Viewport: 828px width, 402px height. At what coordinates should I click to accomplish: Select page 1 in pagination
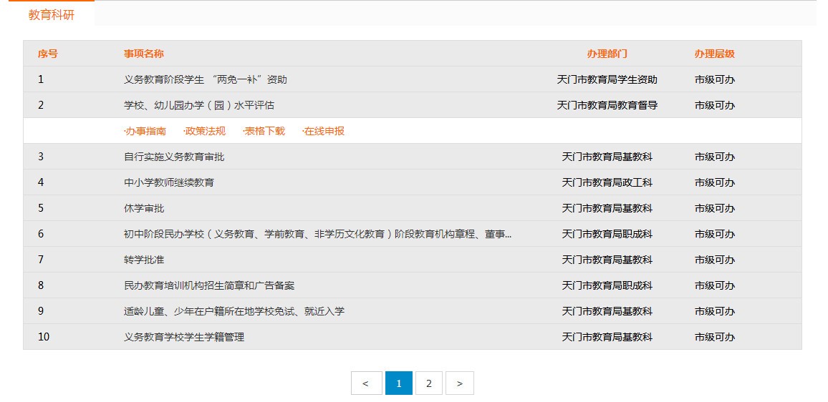[399, 383]
